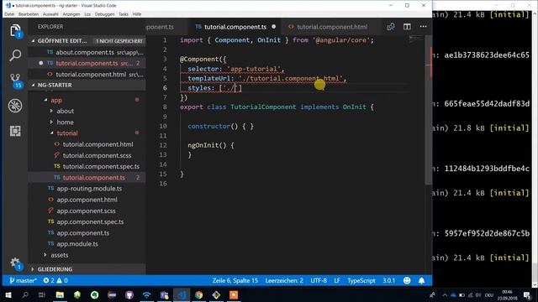This screenshot has width=538, height=302.
Task: Open the GitHub Desktop taskbar icon
Action: [x=129, y=294]
